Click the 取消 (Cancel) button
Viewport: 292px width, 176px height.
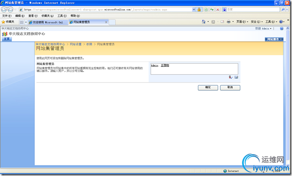click(230, 88)
